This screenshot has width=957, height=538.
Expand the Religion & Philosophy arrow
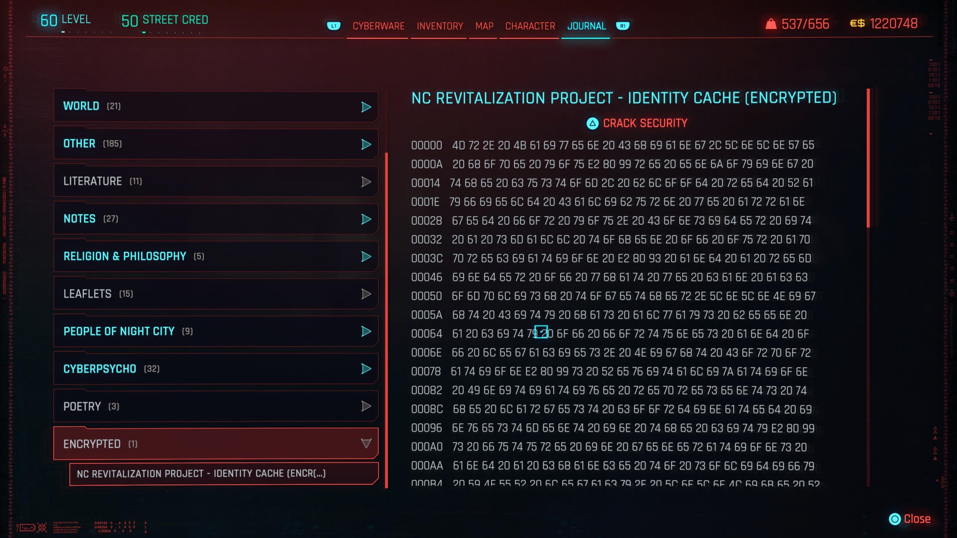click(x=366, y=256)
